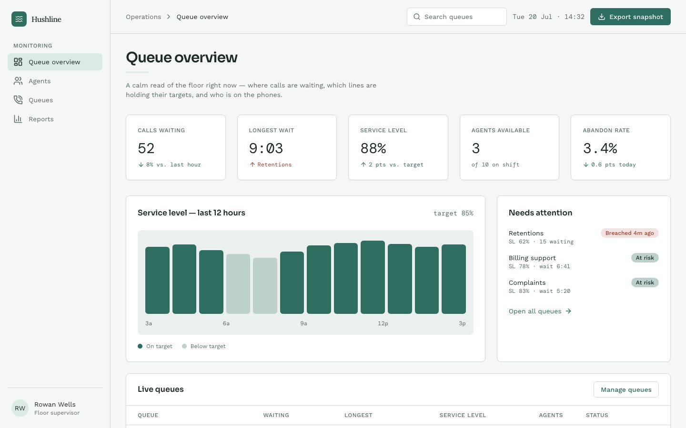The image size is (686, 428).
Task: Click WAITING column header
Action: pos(276,415)
